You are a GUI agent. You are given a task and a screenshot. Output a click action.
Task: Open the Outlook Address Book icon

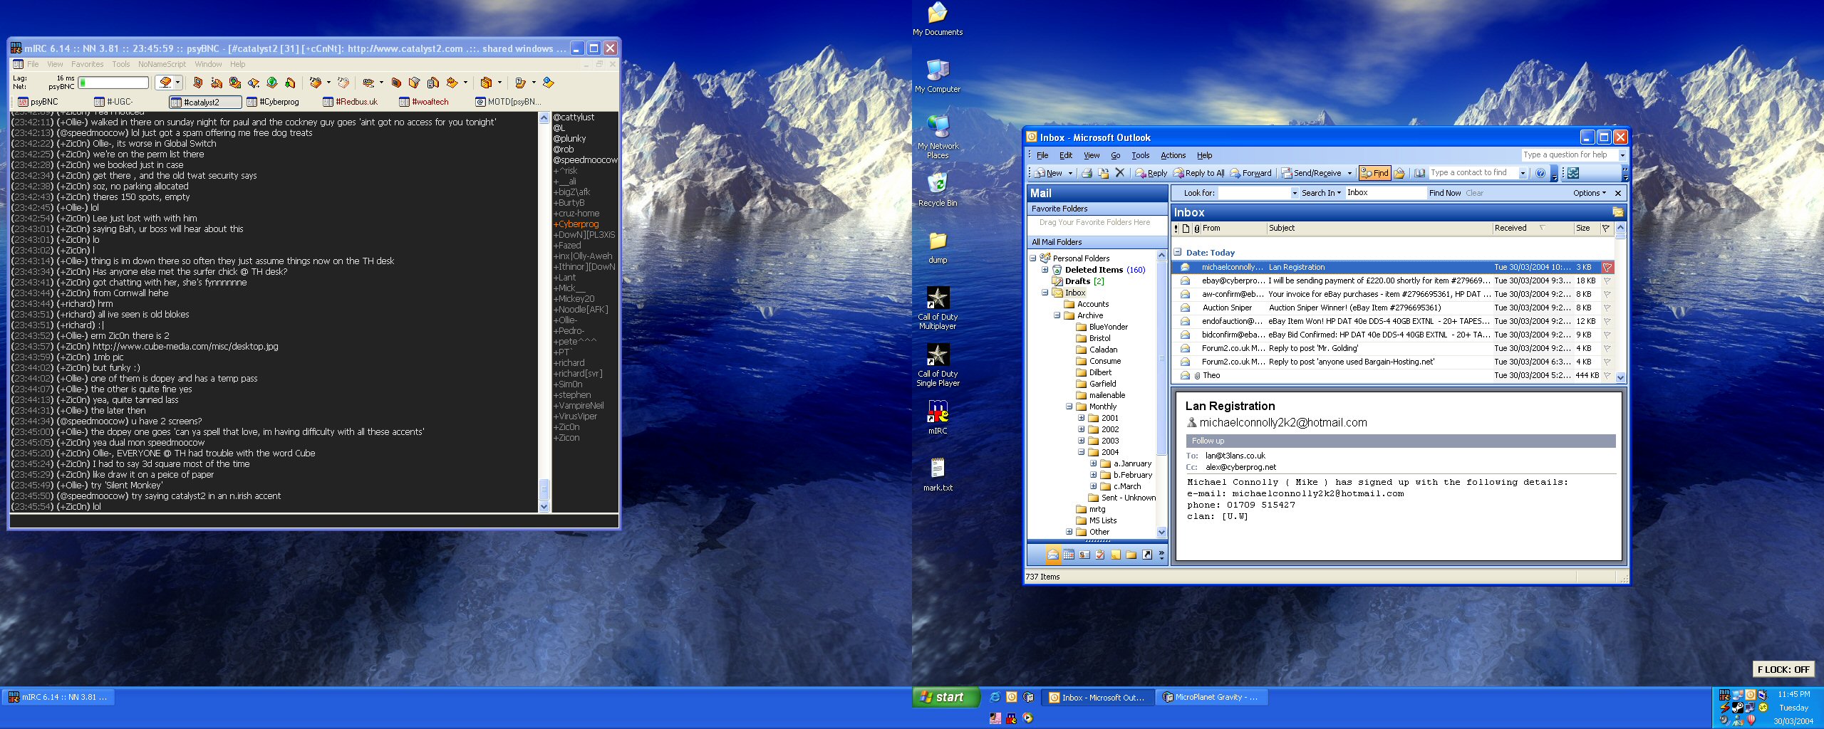pos(1419,173)
